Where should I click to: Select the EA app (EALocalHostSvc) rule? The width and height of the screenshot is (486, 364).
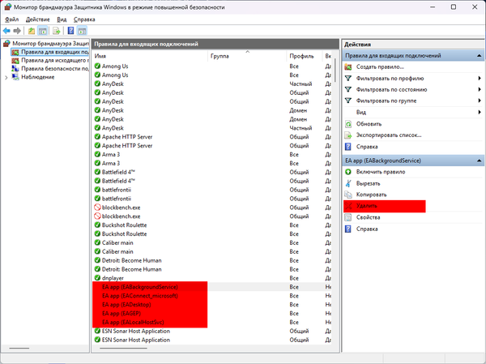(212, 323)
